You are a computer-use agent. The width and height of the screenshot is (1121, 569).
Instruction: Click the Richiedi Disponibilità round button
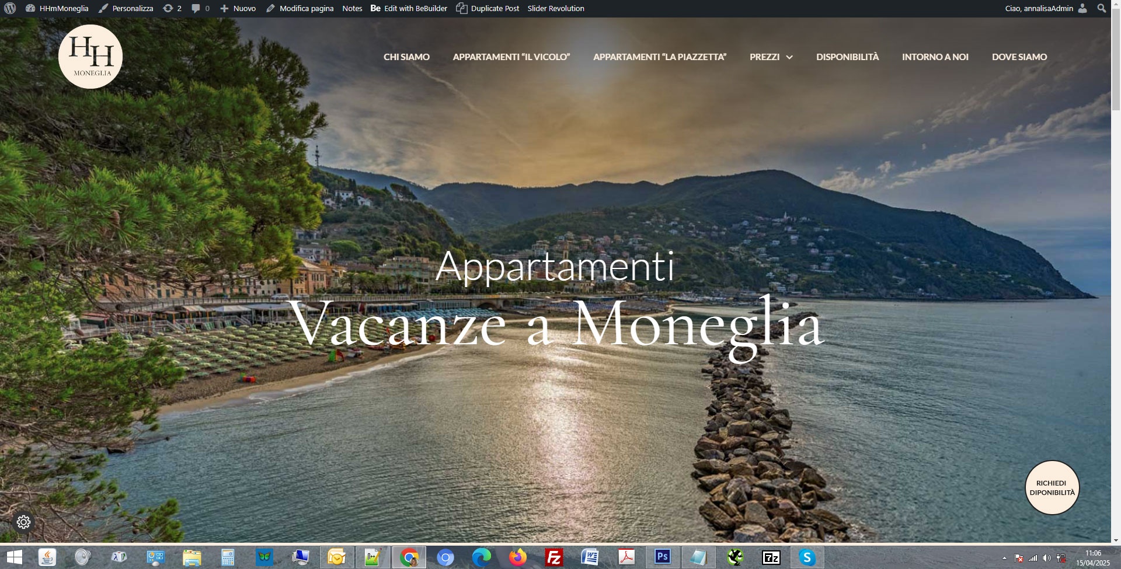[x=1052, y=488]
